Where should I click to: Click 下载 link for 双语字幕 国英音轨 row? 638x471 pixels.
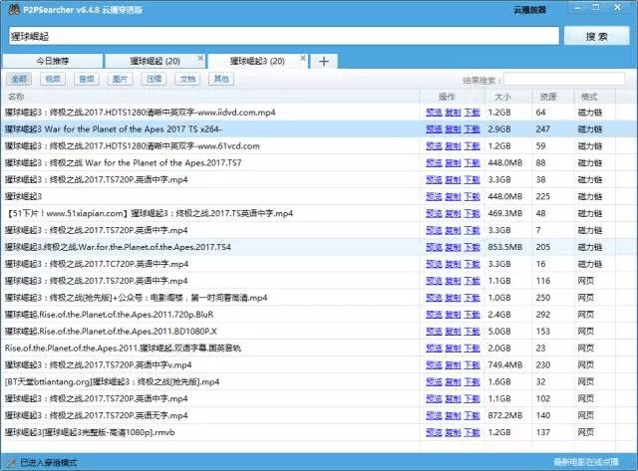tap(472, 349)
